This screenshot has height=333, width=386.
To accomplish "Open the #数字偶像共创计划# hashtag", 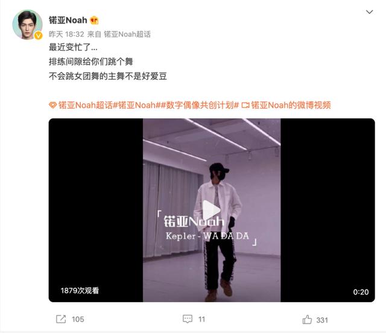I will (200, 105).
